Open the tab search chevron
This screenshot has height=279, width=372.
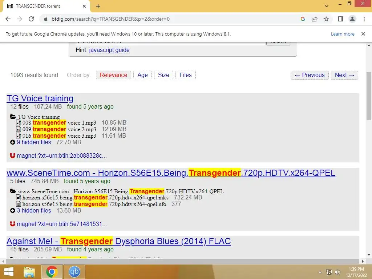pos(327,6)
